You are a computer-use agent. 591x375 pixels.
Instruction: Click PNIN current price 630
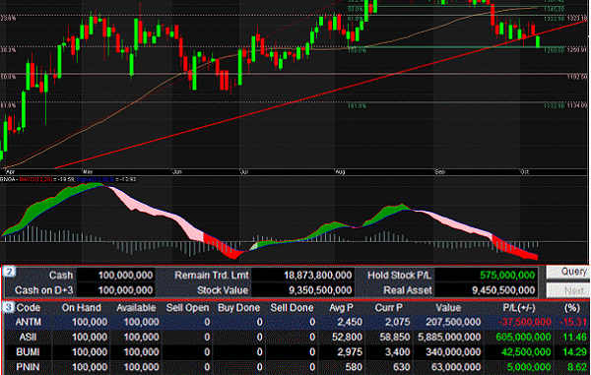(x=402, y=367)
